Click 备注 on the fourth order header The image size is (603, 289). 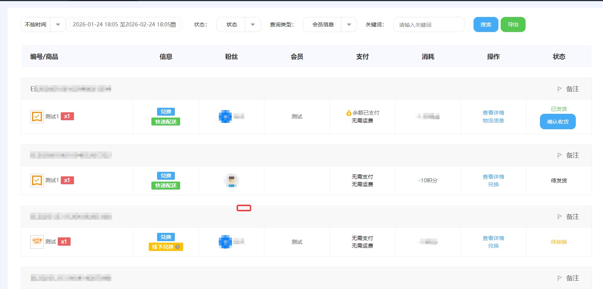(x=572, y=278)
